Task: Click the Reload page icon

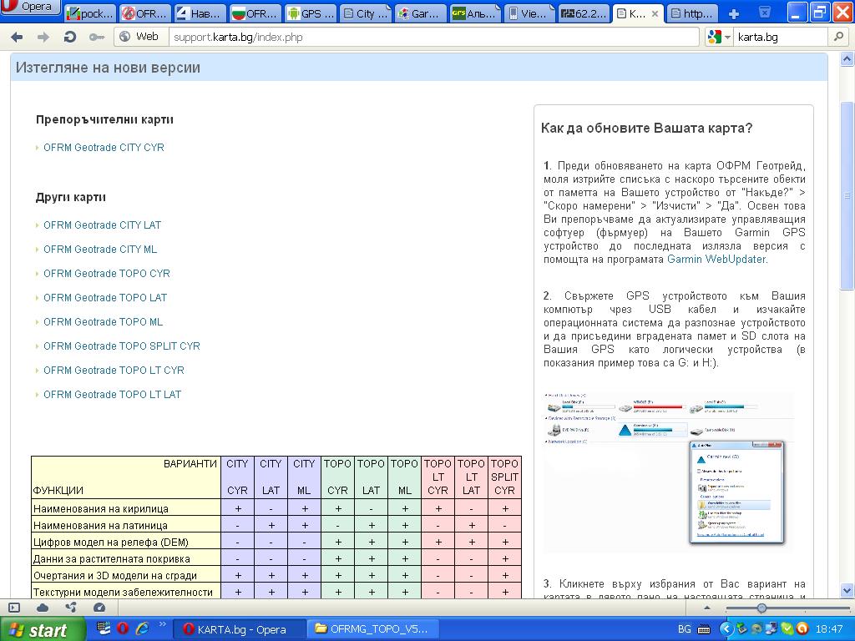Action: pyautogui.click(x=70, y=37)
